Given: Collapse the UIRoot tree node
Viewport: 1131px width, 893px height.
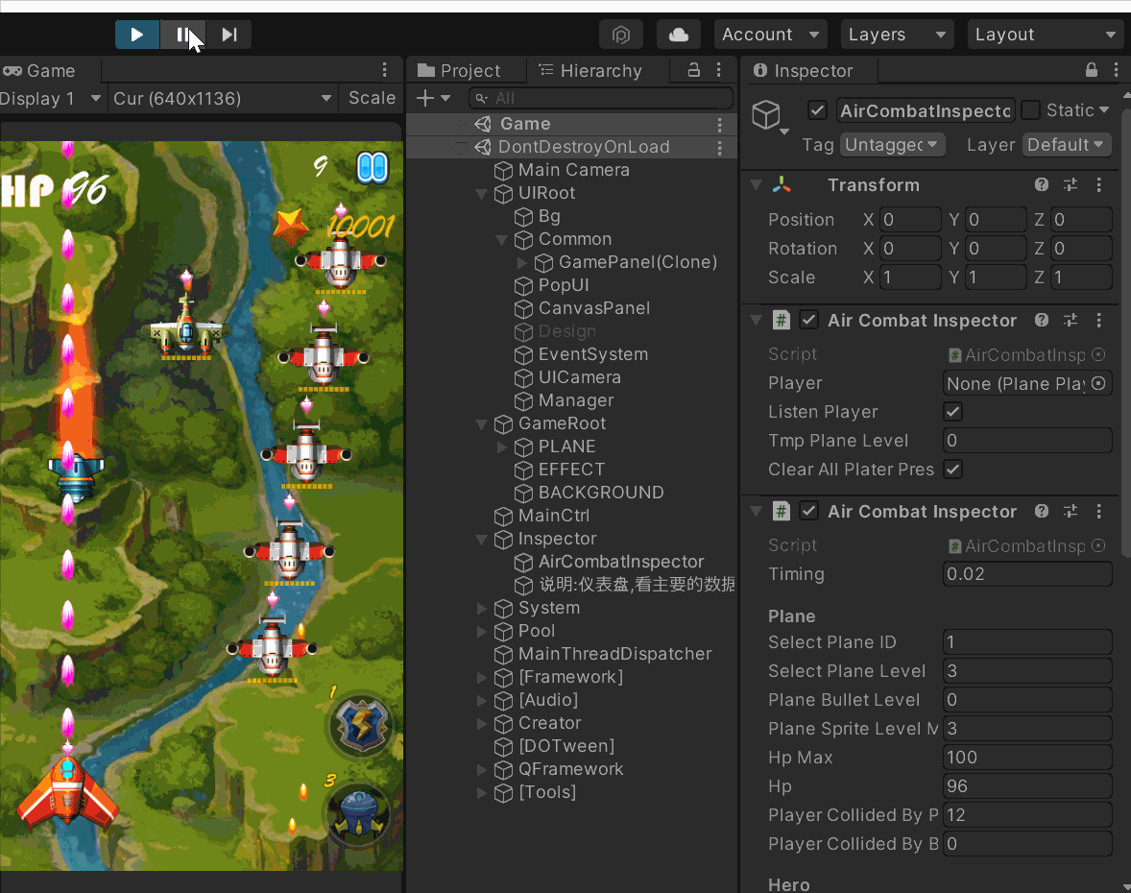Looking at the screenshot, I should 482,193.
